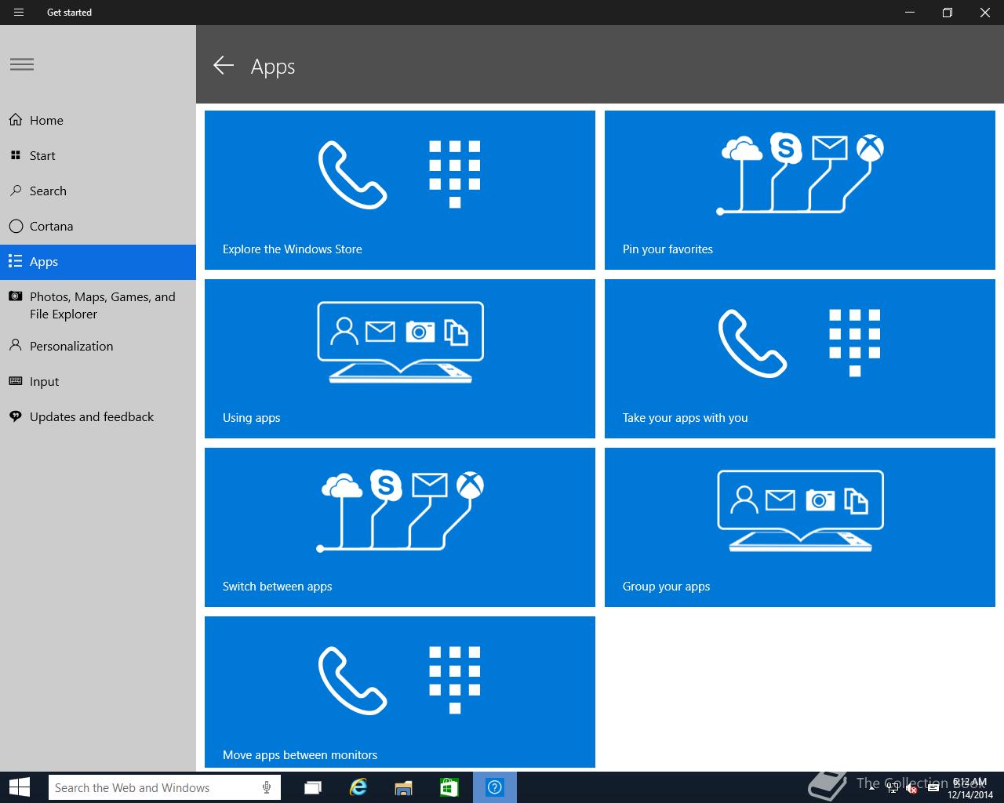
Task: Open the Search section icon
Action: (16, 191)
